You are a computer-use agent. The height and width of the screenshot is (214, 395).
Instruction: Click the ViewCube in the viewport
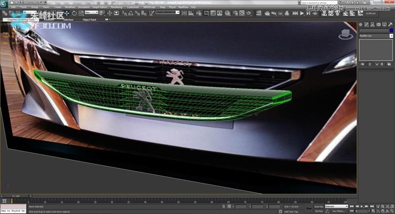[345, 34]
